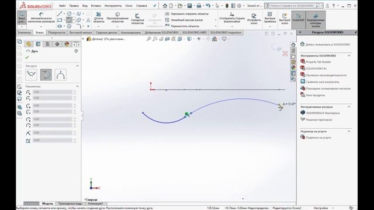Collapse SOLIDWORKS Tools section in resources
The image size is (374, 210).
pos(349,55)
